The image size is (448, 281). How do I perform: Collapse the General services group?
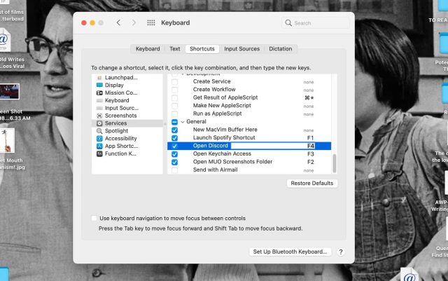pyautogui.click(x=183, y=122)
